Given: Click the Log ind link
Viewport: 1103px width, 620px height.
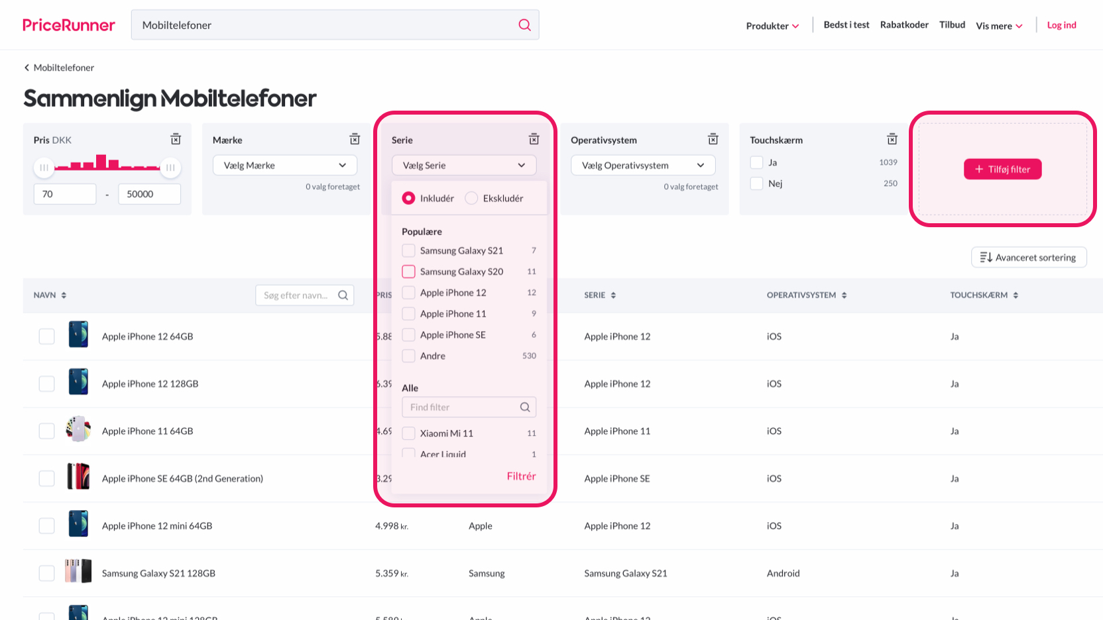Looking at the screenshot, I should point(1061,25).
